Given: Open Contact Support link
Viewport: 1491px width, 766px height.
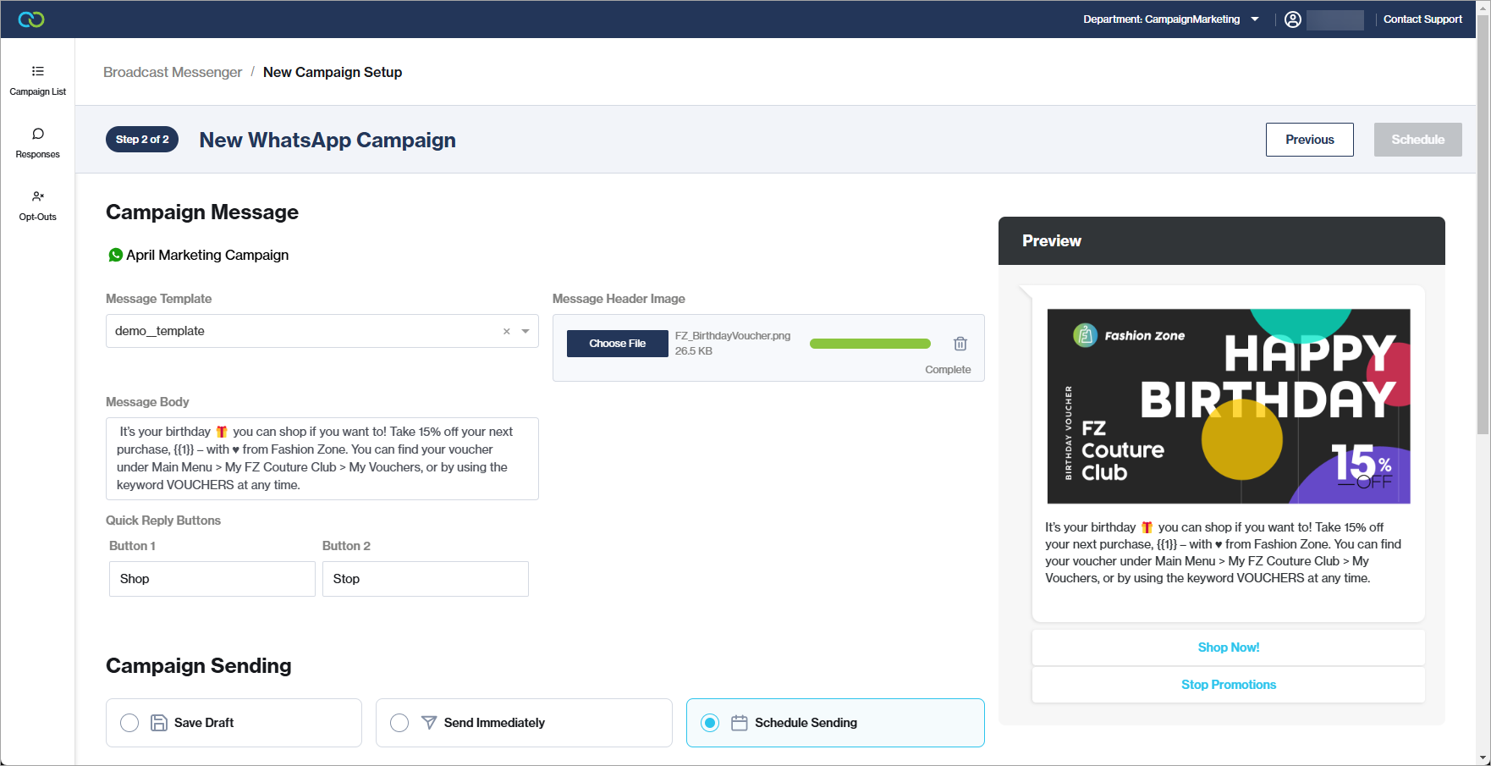Looking at the screenshot, I should [x=1422, y=19].
